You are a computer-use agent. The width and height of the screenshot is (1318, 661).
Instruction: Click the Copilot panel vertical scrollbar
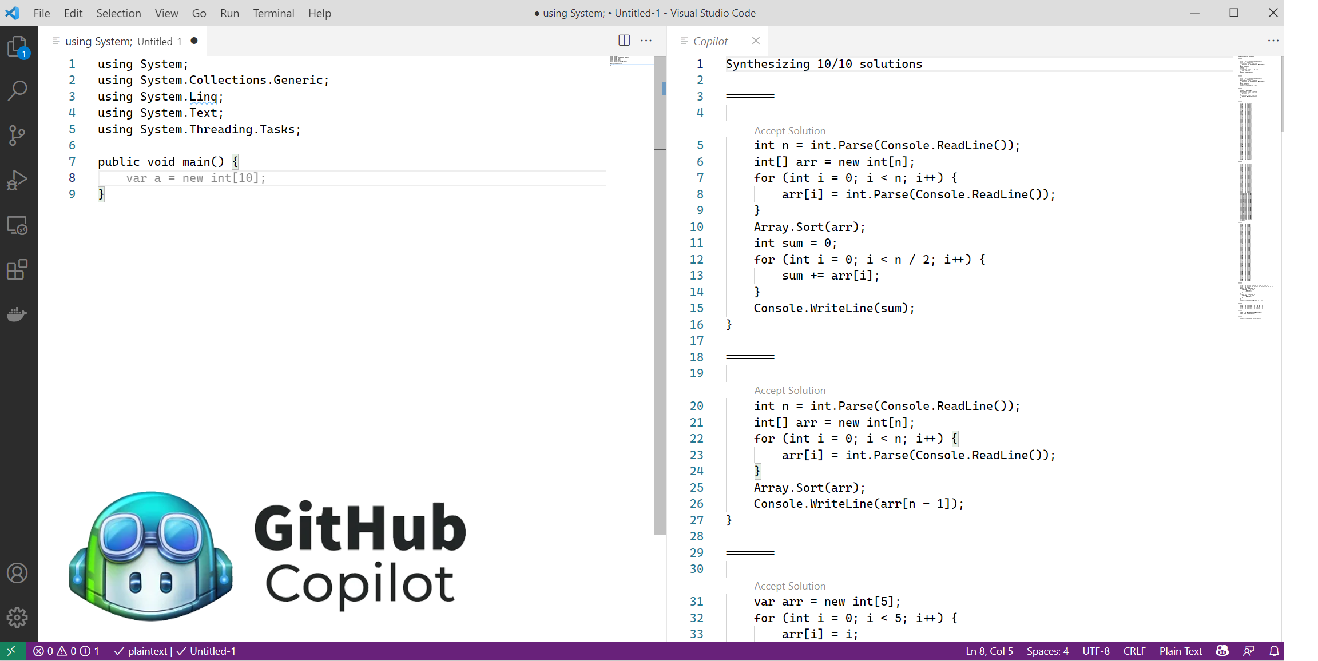1282,94
